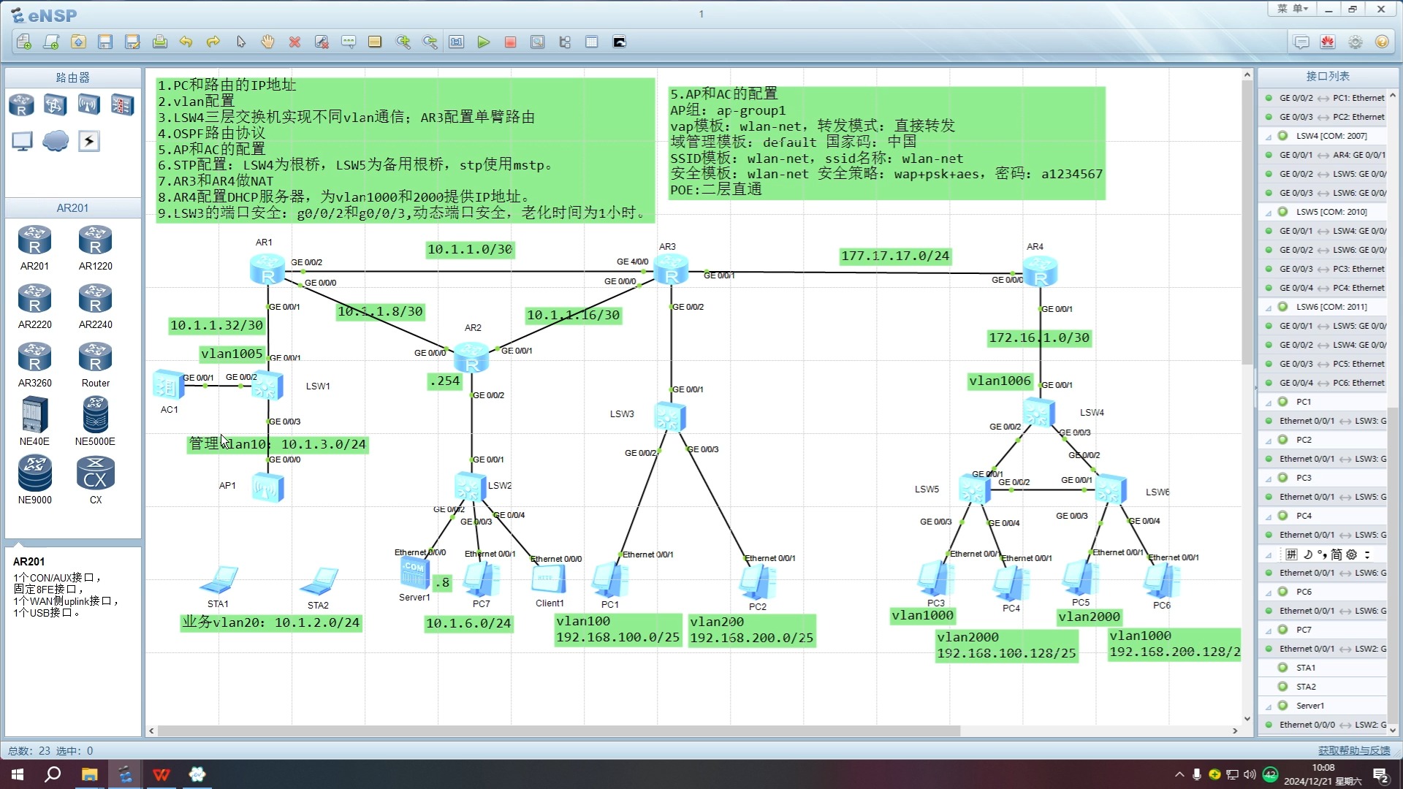Image resolution: width=1403 pixels, height=789 pixels.
Task: Select the PC terminal category icon
Action: tap(21, 141)
